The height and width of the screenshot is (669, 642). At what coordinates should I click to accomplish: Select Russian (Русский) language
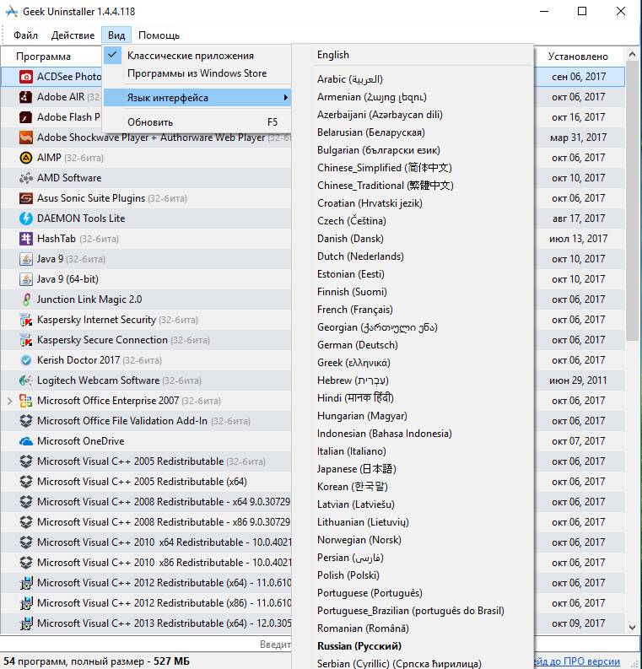tap(413, 646)
